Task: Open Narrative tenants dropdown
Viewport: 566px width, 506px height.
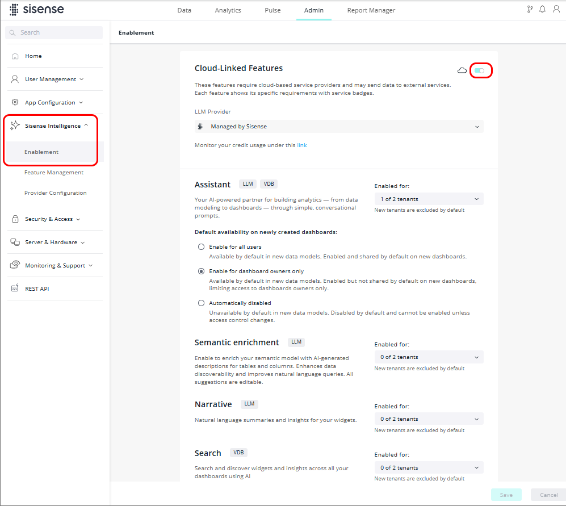Action: [x=429, y=419]
